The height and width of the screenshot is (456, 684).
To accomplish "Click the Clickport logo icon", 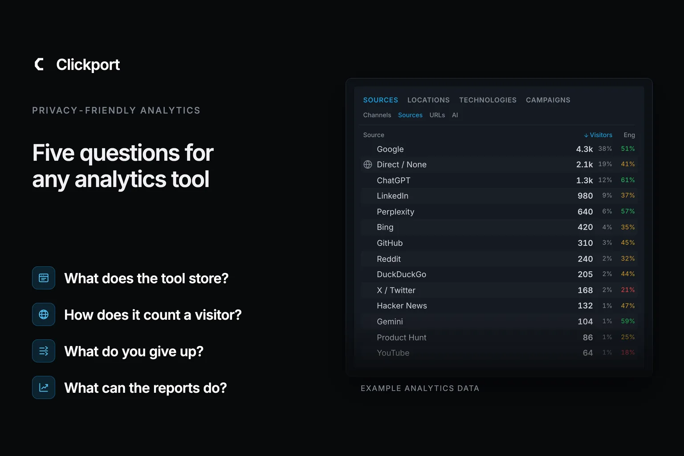I will click(x=39, y=65).
